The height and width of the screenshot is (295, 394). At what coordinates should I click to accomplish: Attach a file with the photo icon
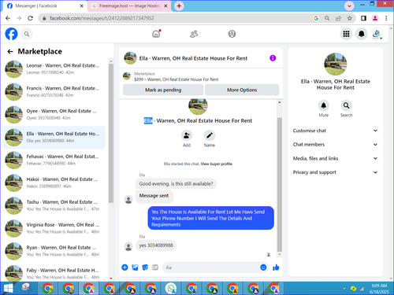[135, 267]
